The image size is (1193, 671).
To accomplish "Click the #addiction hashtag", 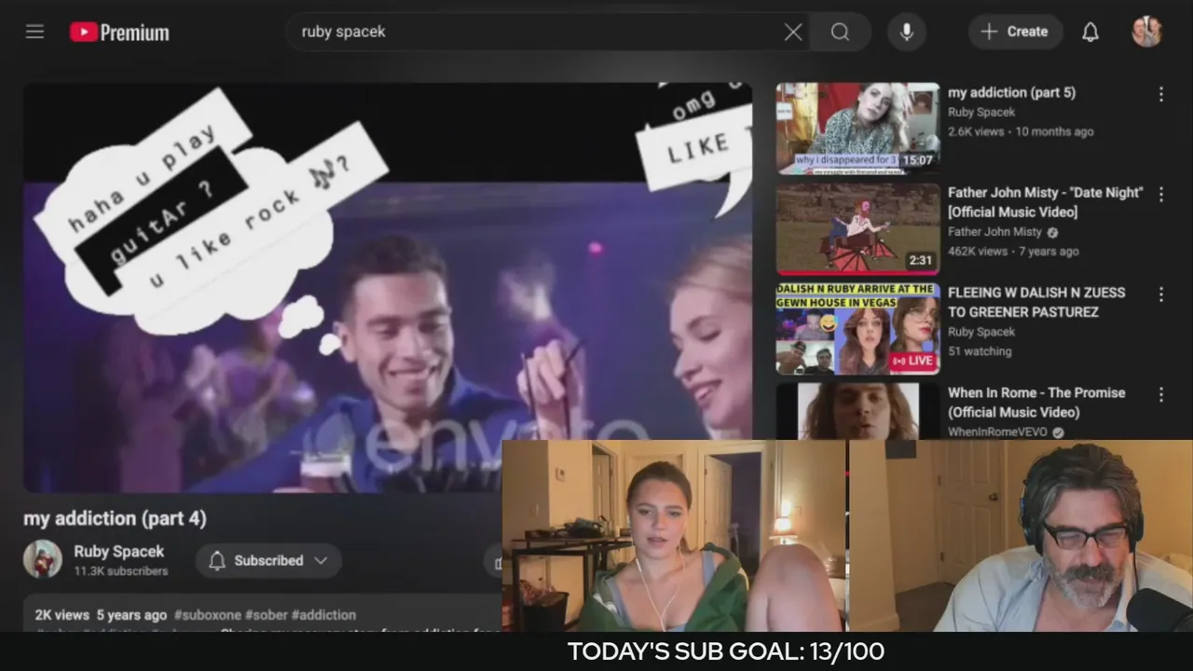I will (323, 615).
